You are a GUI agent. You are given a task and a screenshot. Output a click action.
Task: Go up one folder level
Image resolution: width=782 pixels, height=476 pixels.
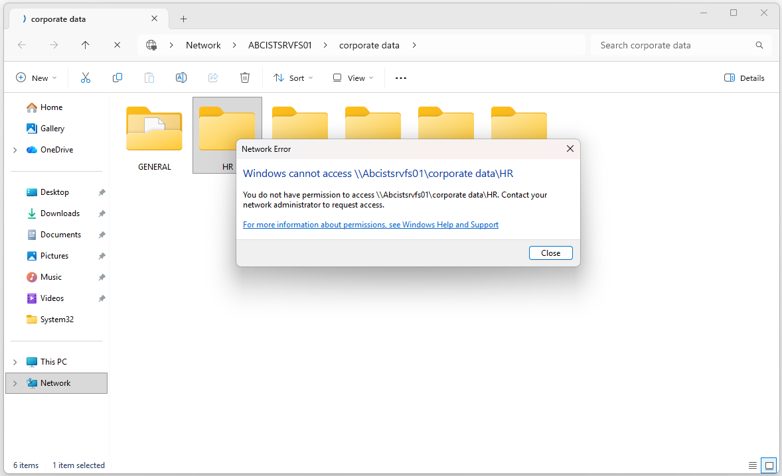(85, 45)
